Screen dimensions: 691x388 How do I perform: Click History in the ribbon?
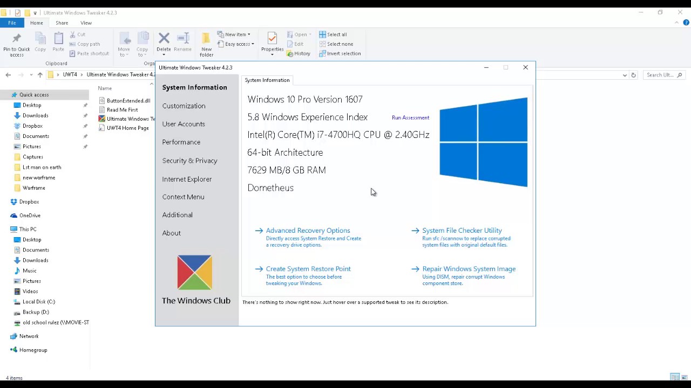coord(299,54)
